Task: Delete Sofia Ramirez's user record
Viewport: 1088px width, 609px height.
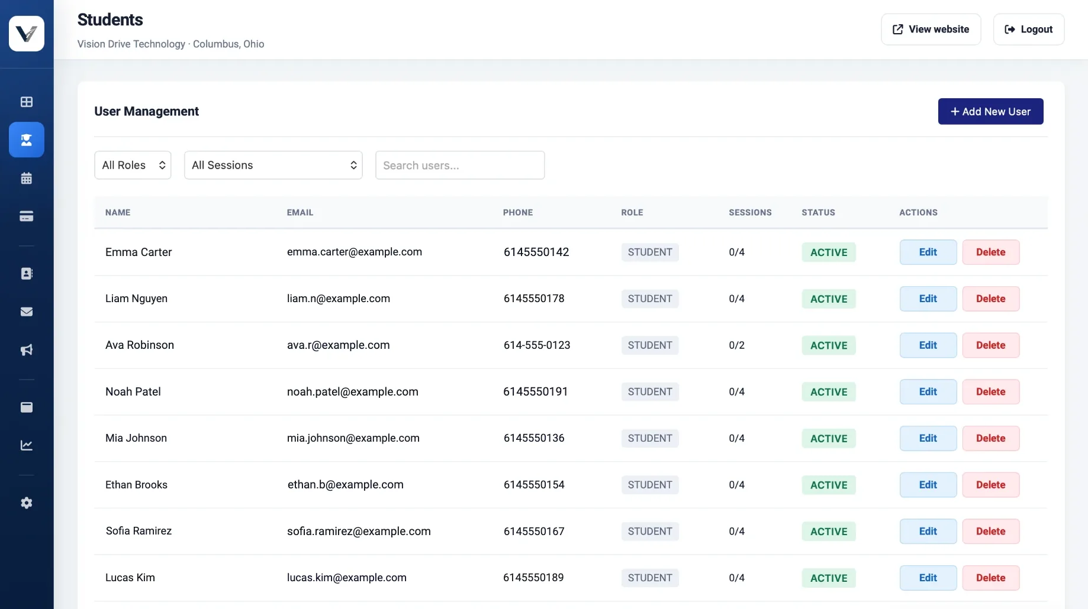Action: coord(990,531)
